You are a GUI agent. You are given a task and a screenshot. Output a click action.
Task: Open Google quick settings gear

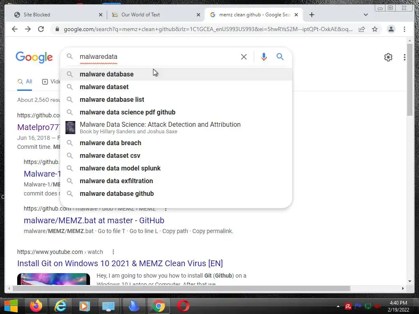coord(388,57)
